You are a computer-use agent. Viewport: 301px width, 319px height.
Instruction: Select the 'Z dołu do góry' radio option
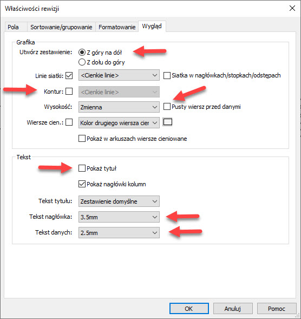(x=82, y=62)
